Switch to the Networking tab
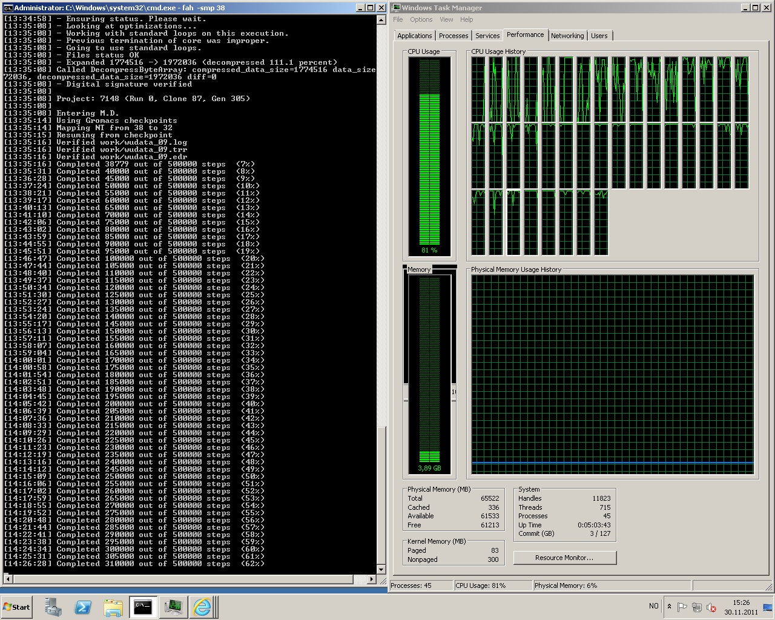 pos(567,36)
